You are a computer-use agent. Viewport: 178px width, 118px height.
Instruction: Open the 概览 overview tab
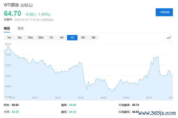7,28
